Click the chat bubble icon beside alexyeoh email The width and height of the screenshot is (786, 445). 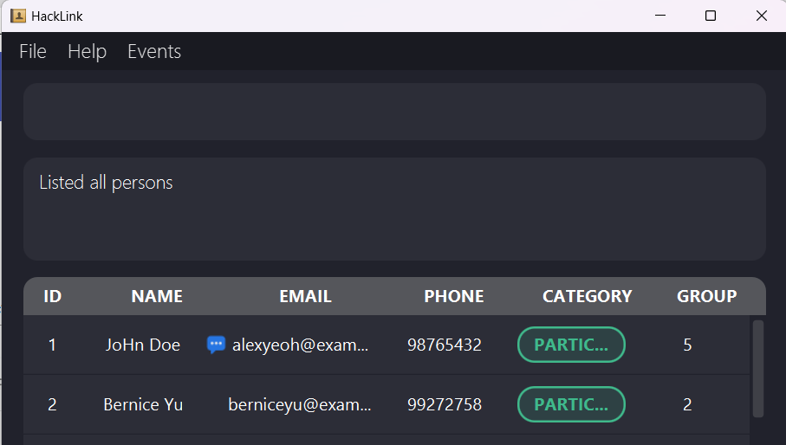[x=216, y=345]
